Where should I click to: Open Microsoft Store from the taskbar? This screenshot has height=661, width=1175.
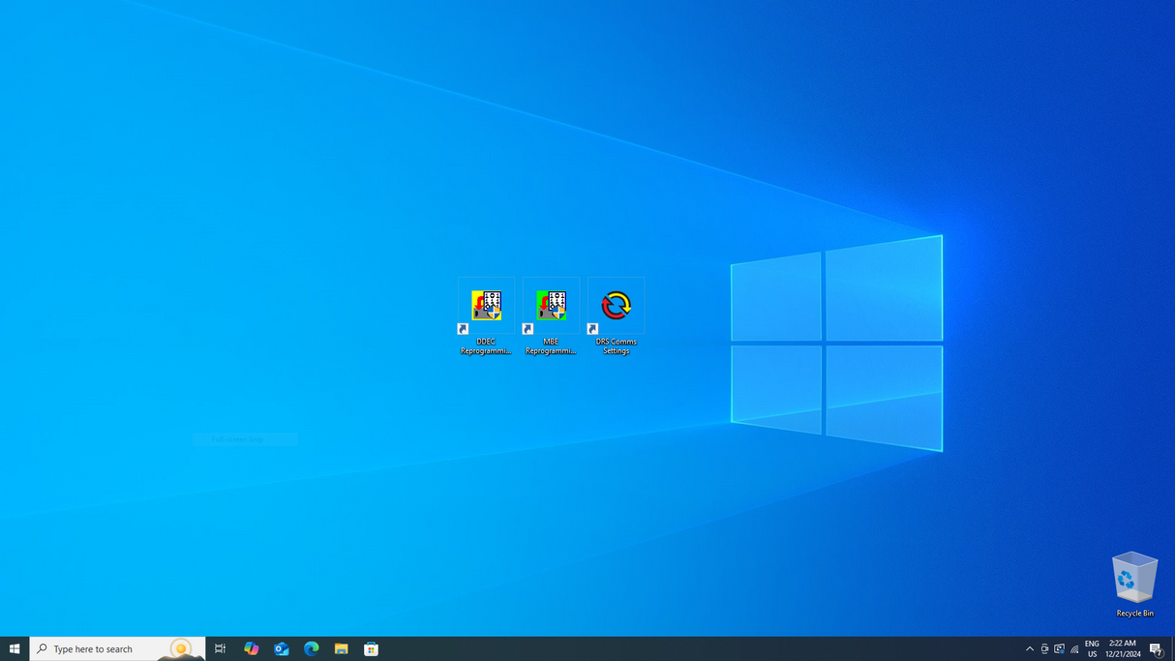(371, 648)
